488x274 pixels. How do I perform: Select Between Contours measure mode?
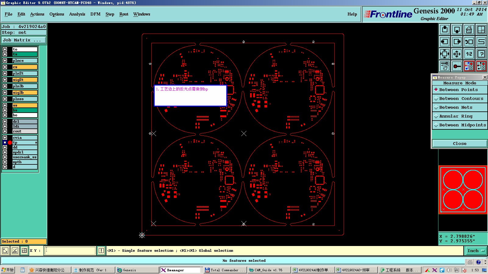460,99
